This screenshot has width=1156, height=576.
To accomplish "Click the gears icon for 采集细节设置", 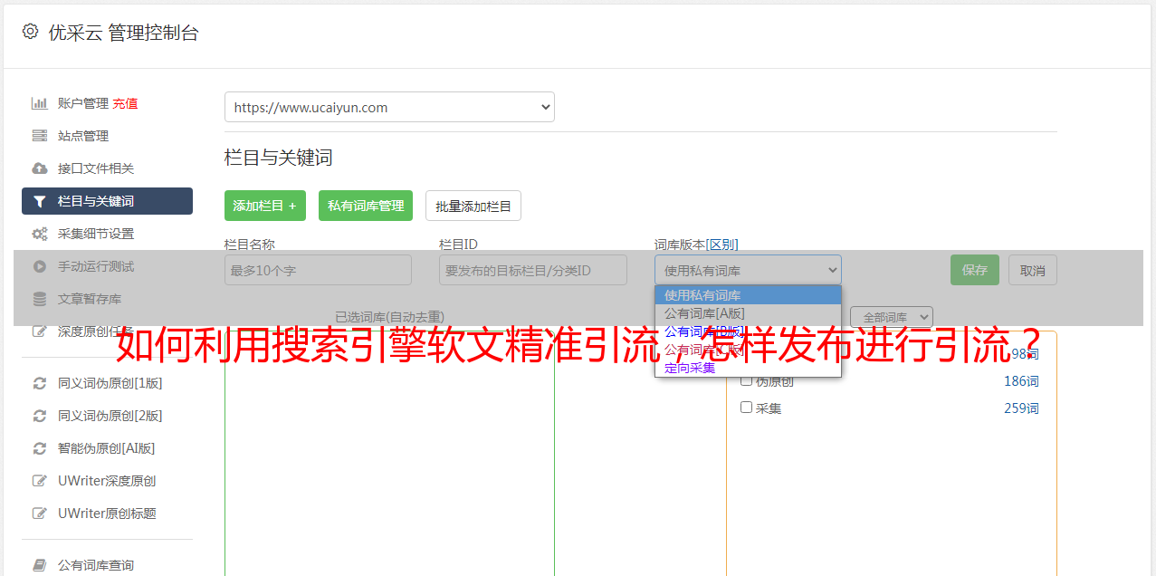I will click(40, 234).
